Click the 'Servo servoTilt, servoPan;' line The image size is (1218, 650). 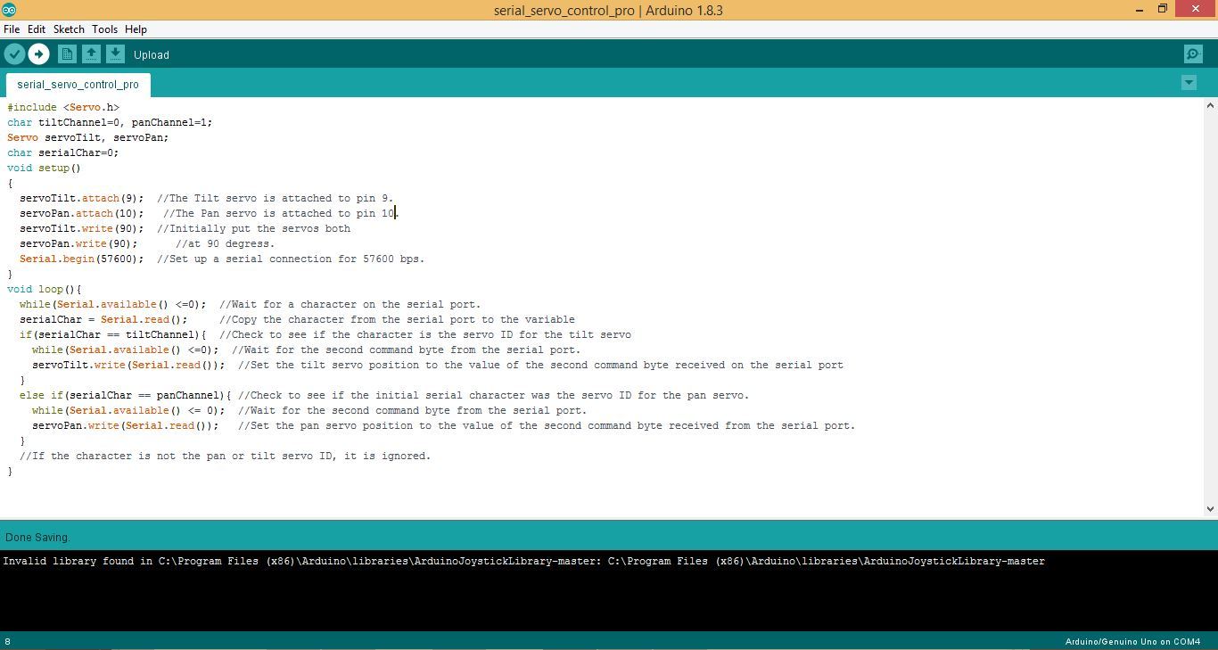87,137
